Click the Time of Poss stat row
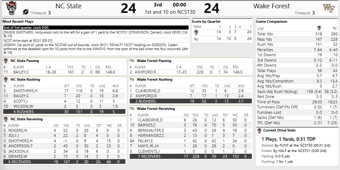Viewport: 340px width, 170px height. 297,102
